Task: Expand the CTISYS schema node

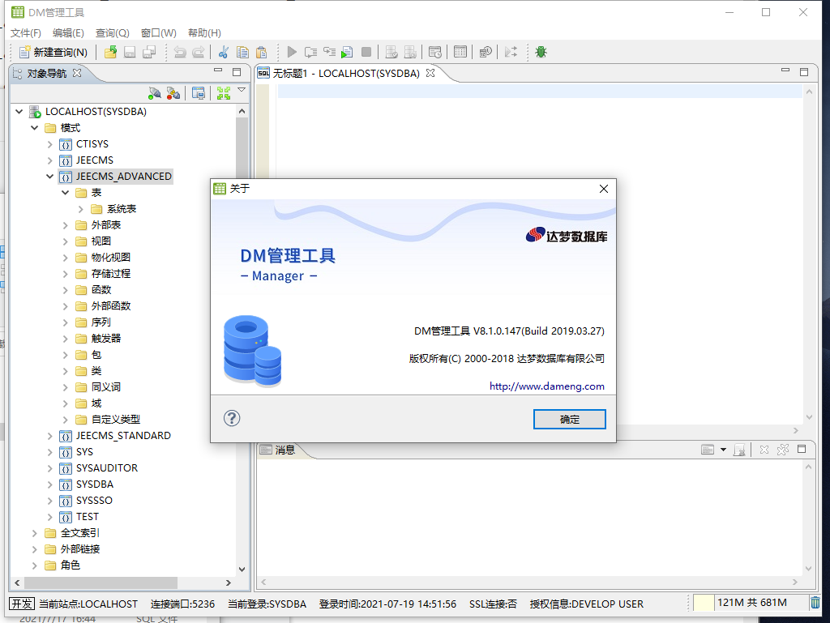Action: coord(49,144)
